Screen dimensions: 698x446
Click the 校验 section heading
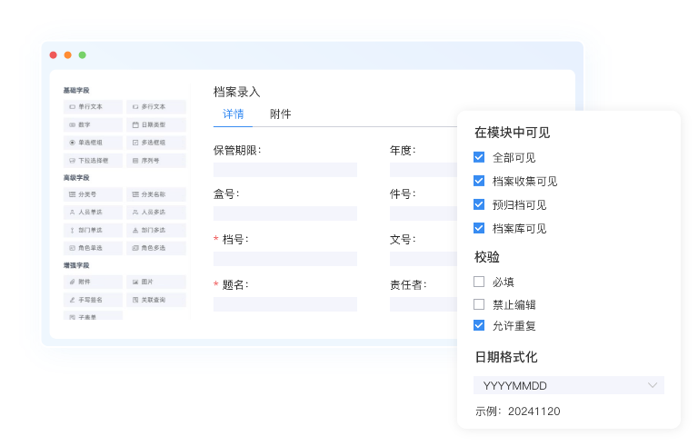487,257
